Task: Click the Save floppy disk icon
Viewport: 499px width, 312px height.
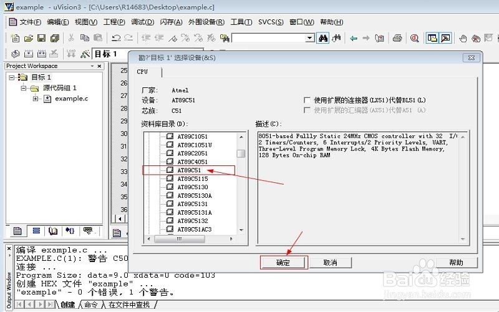Action: [42, 38]
